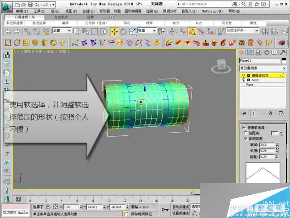Expand the 编辑多边形 modifier sub-objects
This screenshot has width=290, height=218.
click(249, 75)
